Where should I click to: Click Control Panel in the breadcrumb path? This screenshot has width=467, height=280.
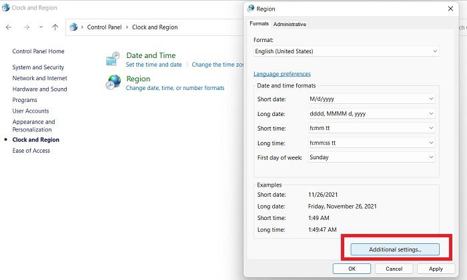[104, 27]
